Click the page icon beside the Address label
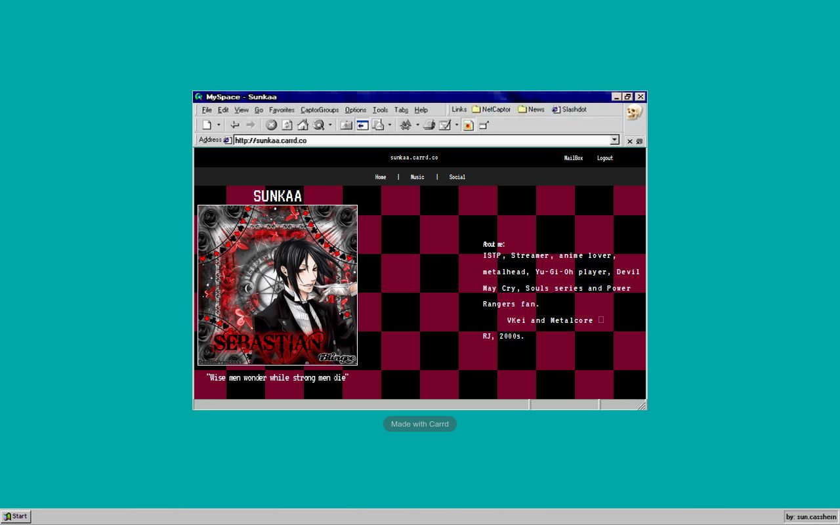The width and height of the screenshot is (840, 525). point(228,140)
